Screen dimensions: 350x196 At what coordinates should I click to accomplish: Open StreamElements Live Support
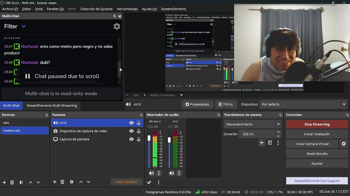317,181
